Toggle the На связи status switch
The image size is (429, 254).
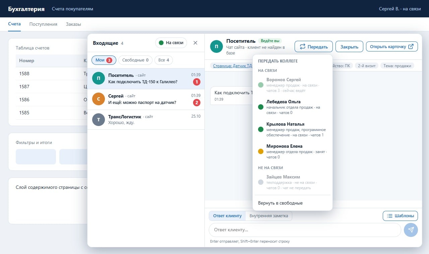point(171,43)
